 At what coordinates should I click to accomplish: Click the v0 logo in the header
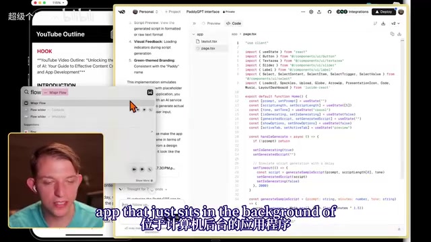[121, 12]
